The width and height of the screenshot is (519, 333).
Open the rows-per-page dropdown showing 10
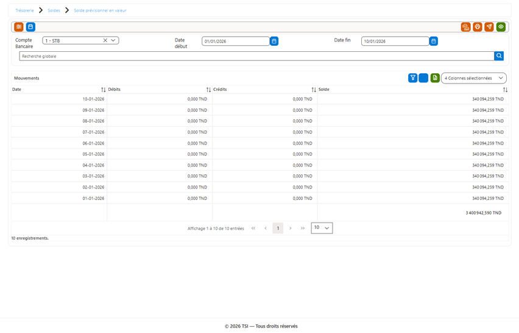point(322,228)
